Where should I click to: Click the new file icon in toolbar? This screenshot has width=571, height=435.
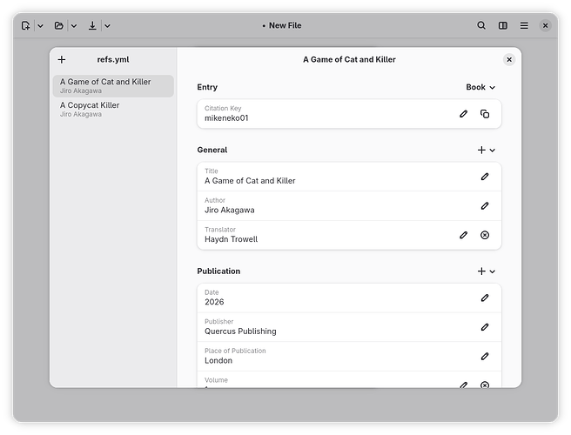pos(25,25)
